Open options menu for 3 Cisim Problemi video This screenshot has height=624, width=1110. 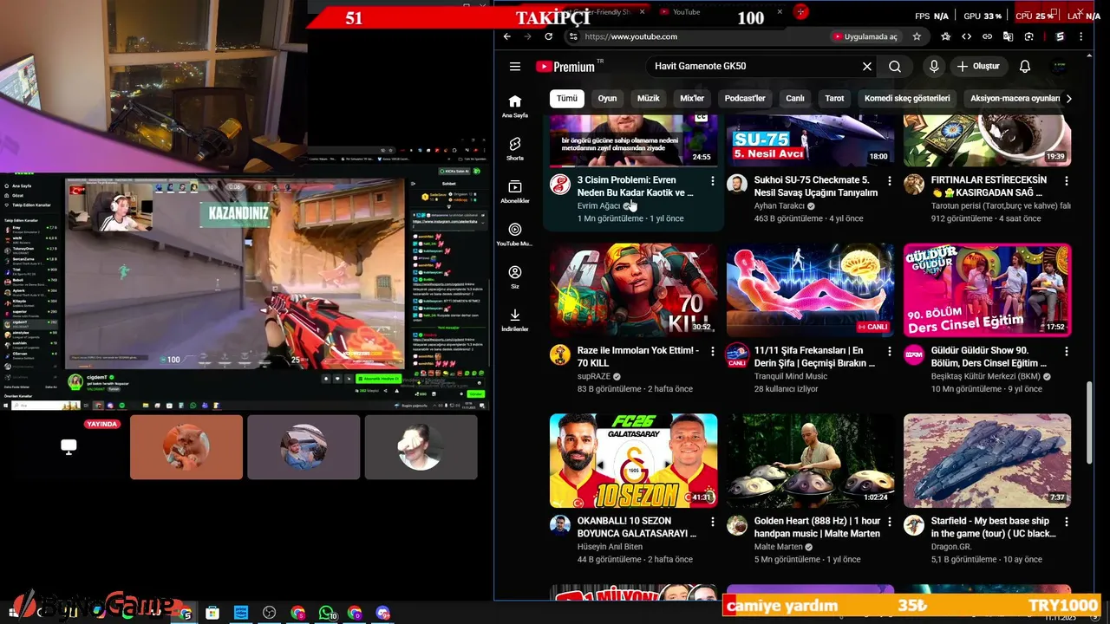tap(713, 181)
